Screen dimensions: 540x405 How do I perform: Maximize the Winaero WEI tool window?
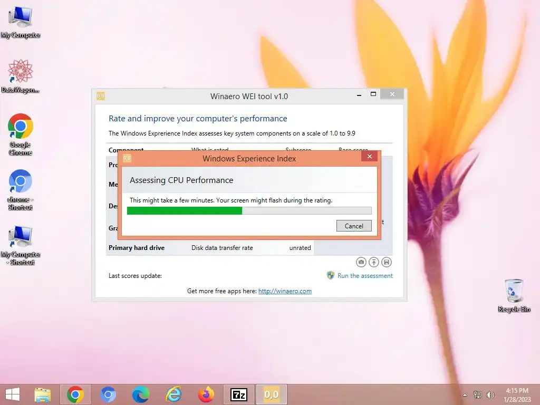[x=373, y=94]
